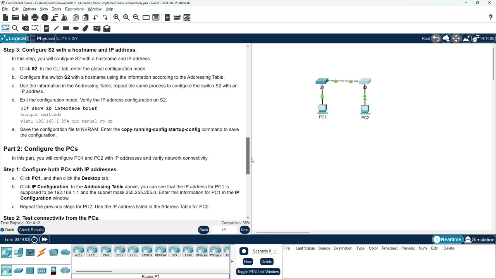Select the Connections lightning bolt category
The height and width of the screenshot is (279, 496).
[x=42, y=253]
